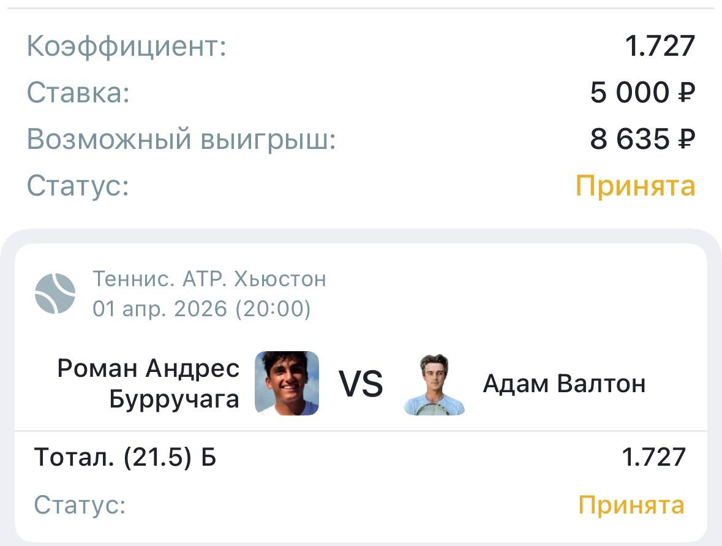Screen dimensions: 722x546
Task: Select the match date 01 апр. 2026 (20:00)
Action: (x=201, y=309)
